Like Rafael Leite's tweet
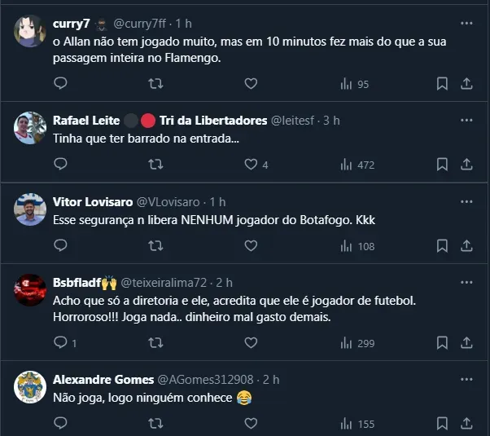The height and width of the screenshot is (436, 490). pos(251,164)
